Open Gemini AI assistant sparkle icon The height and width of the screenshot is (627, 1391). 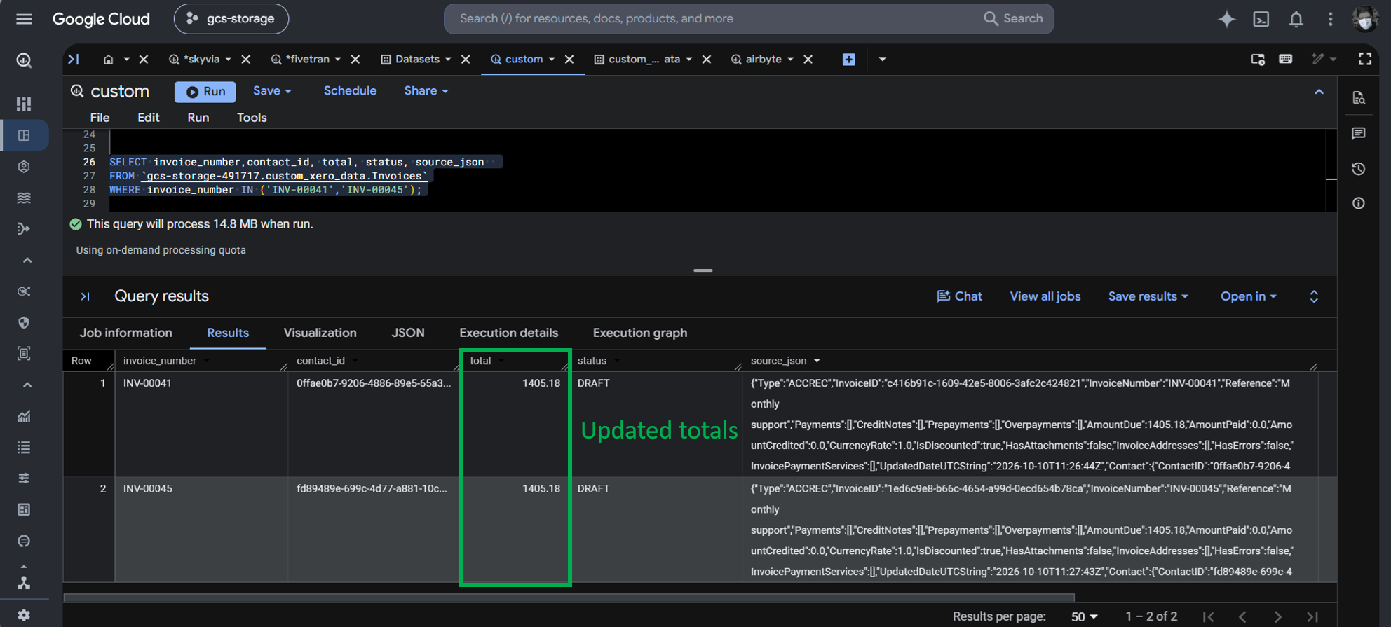pos(1226,19)
